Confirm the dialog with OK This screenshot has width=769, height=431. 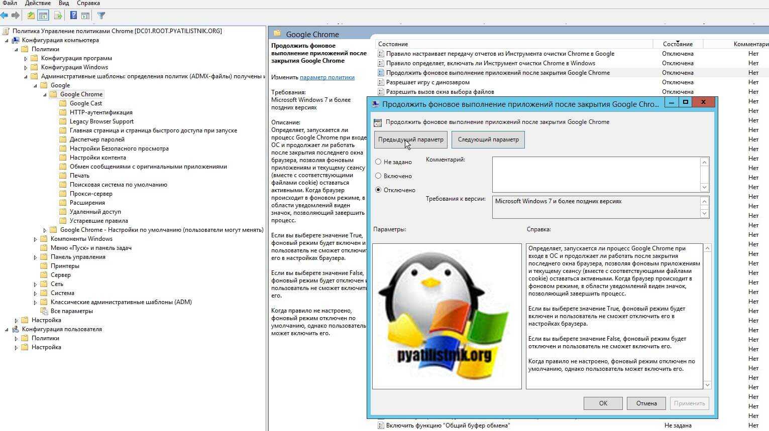603,403
